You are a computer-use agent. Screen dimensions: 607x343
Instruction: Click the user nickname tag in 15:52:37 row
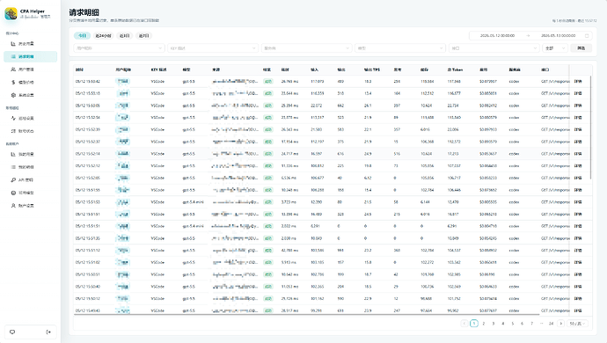pos(123,142)
